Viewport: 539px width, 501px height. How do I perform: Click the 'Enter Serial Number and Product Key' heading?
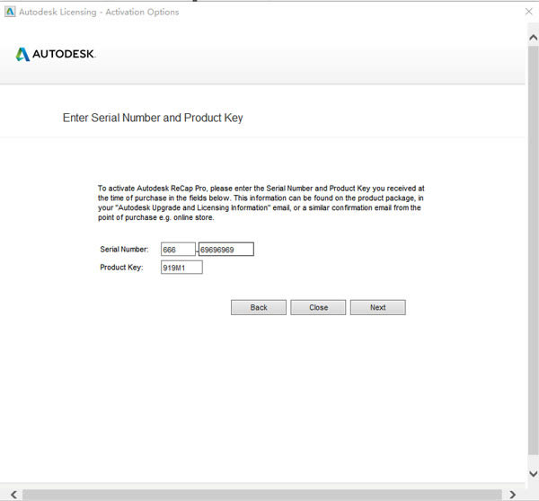[x=153, y=118]
